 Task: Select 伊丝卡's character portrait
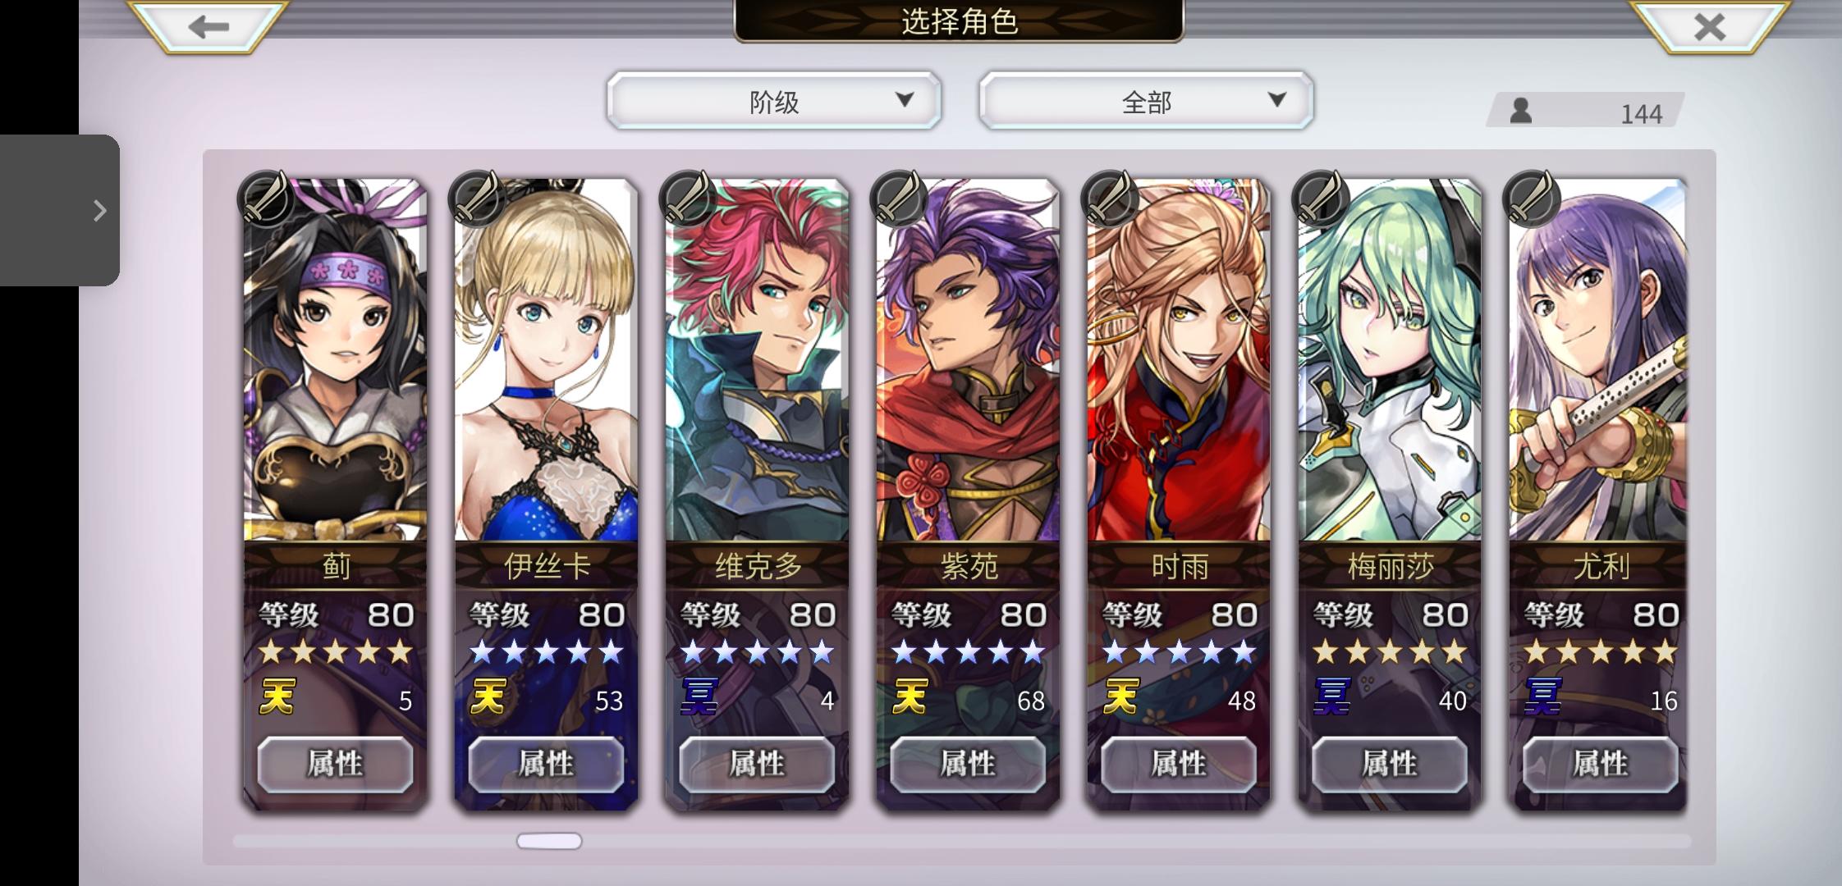(x=546, y=359)
